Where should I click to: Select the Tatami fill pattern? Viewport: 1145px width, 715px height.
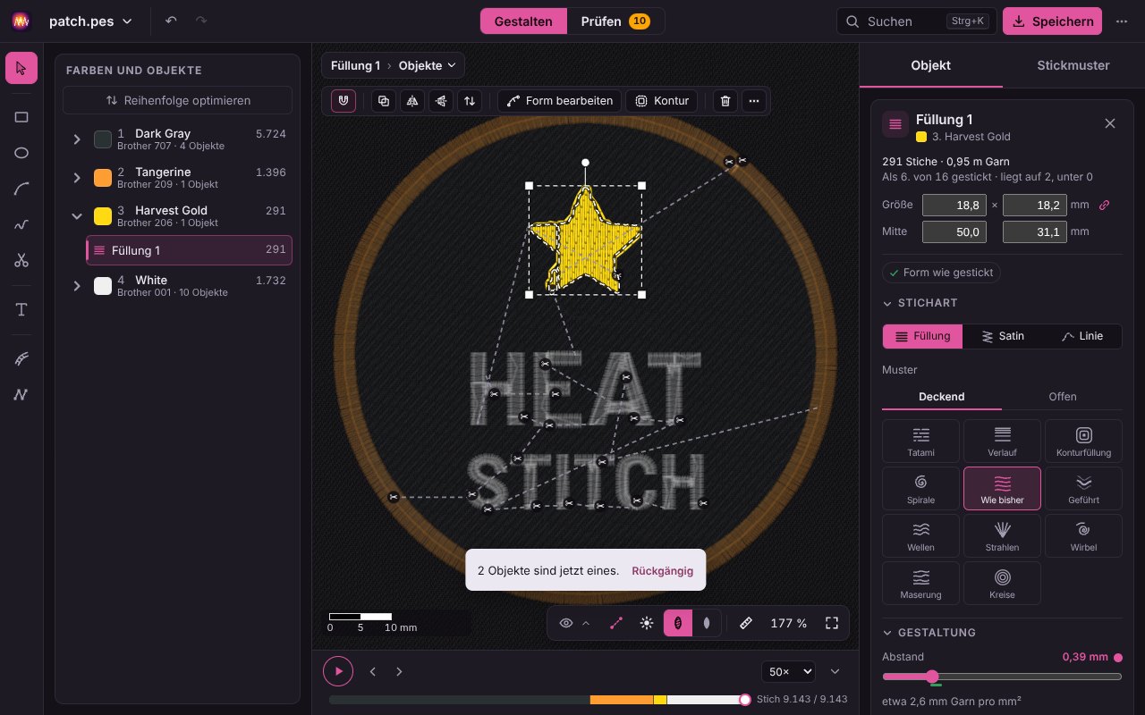(920, 442)
